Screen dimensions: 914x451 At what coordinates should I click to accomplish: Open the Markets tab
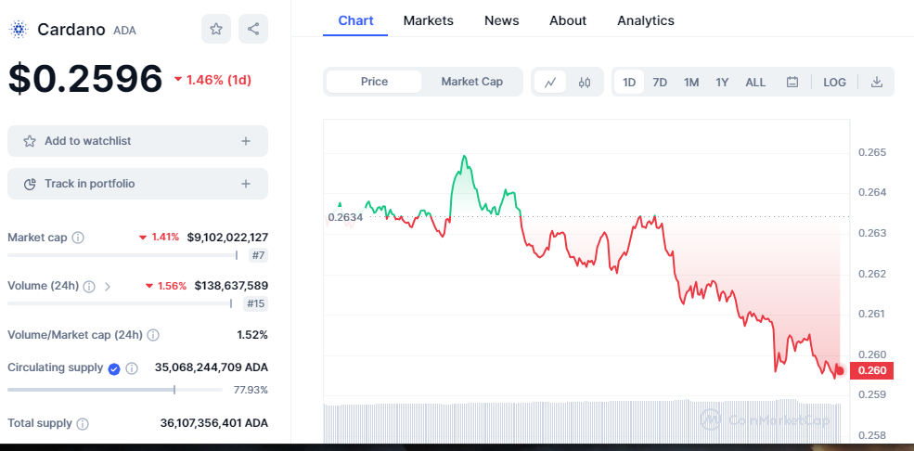pos(429,20)
